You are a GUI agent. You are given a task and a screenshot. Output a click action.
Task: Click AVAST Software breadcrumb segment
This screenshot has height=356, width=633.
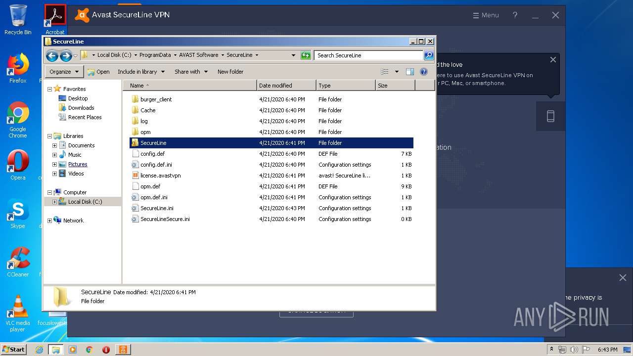(x=198, y=55)
